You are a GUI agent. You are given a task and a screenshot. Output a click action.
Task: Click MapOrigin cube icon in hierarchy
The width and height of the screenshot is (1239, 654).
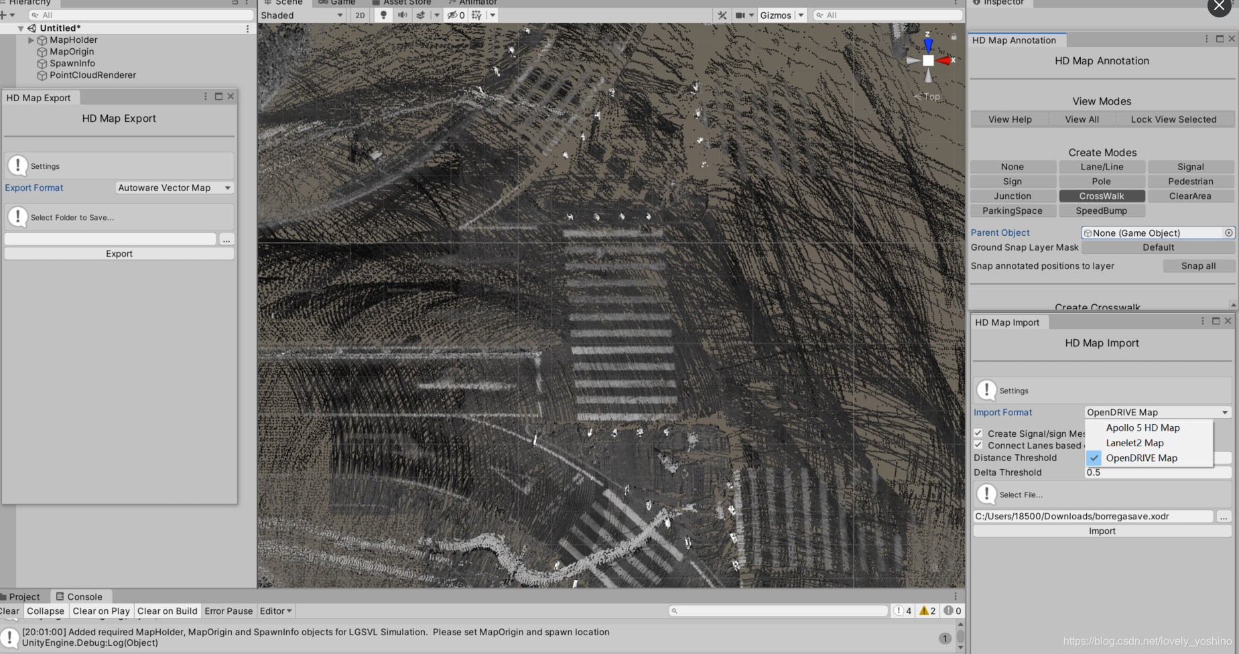tap(42, 52)
